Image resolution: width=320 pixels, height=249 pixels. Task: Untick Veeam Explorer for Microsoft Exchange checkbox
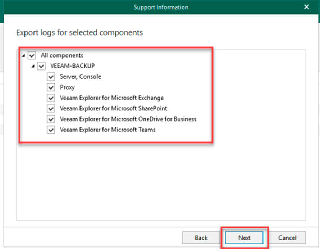[51, 98]
